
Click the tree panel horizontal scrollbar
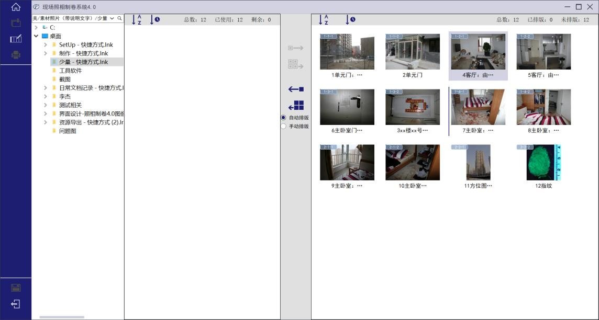coord(61,317)
